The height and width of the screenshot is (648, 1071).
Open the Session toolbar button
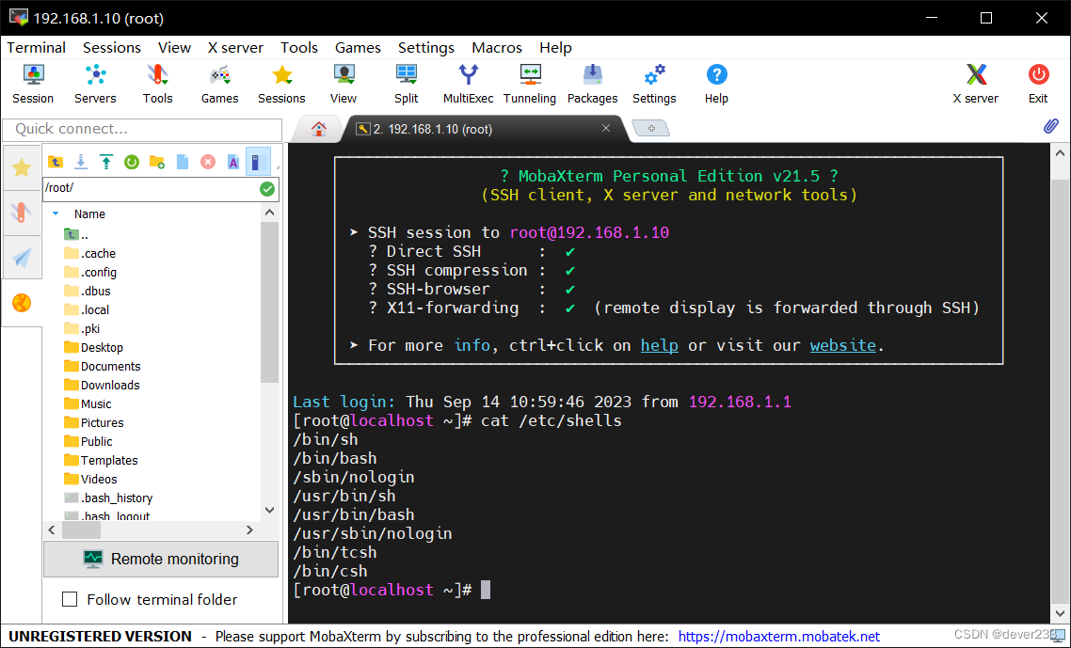(33, 84)
